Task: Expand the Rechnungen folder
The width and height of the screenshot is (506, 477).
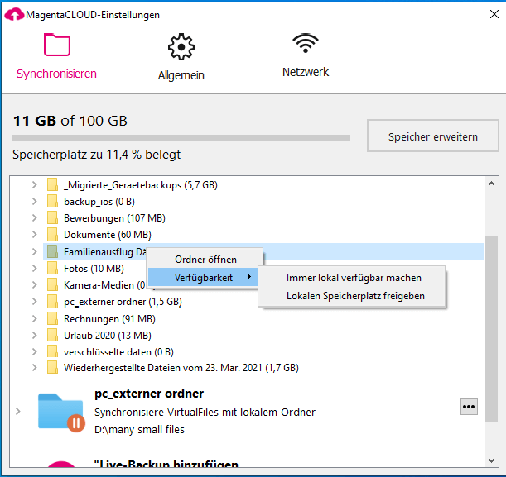Action: click(35, 318)
